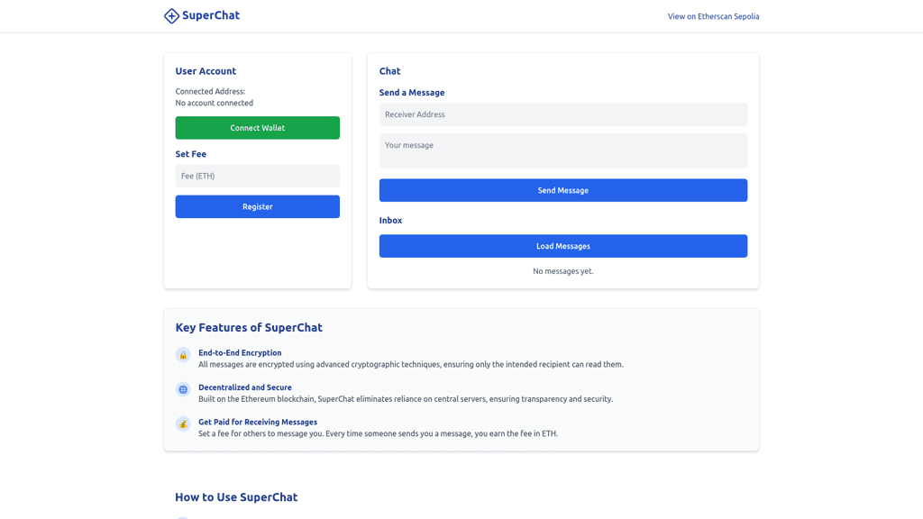Viewport: 923px width, 519px height.
Task: Open the View on Etherscan Sepolia link
Action: coord(713,16)
